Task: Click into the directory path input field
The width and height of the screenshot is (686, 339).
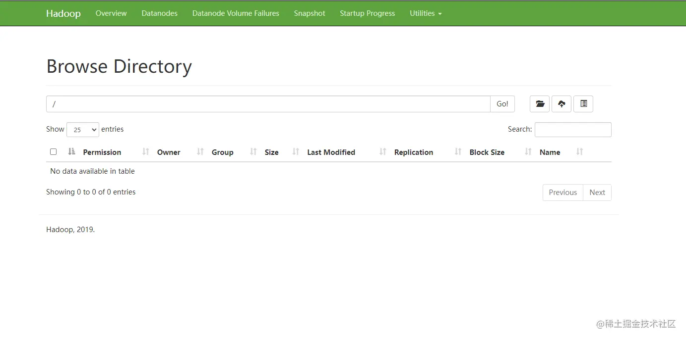Action: [268, 104]
